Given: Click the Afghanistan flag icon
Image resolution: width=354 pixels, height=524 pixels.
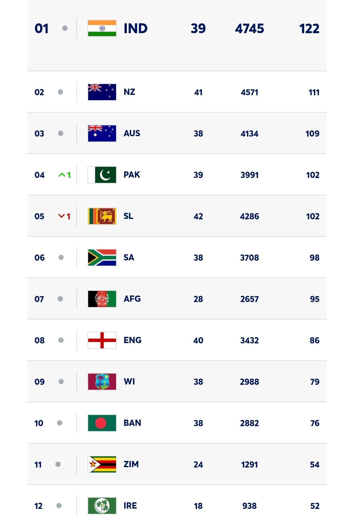Looking at the screenshot, I should (x=102, y=299).
